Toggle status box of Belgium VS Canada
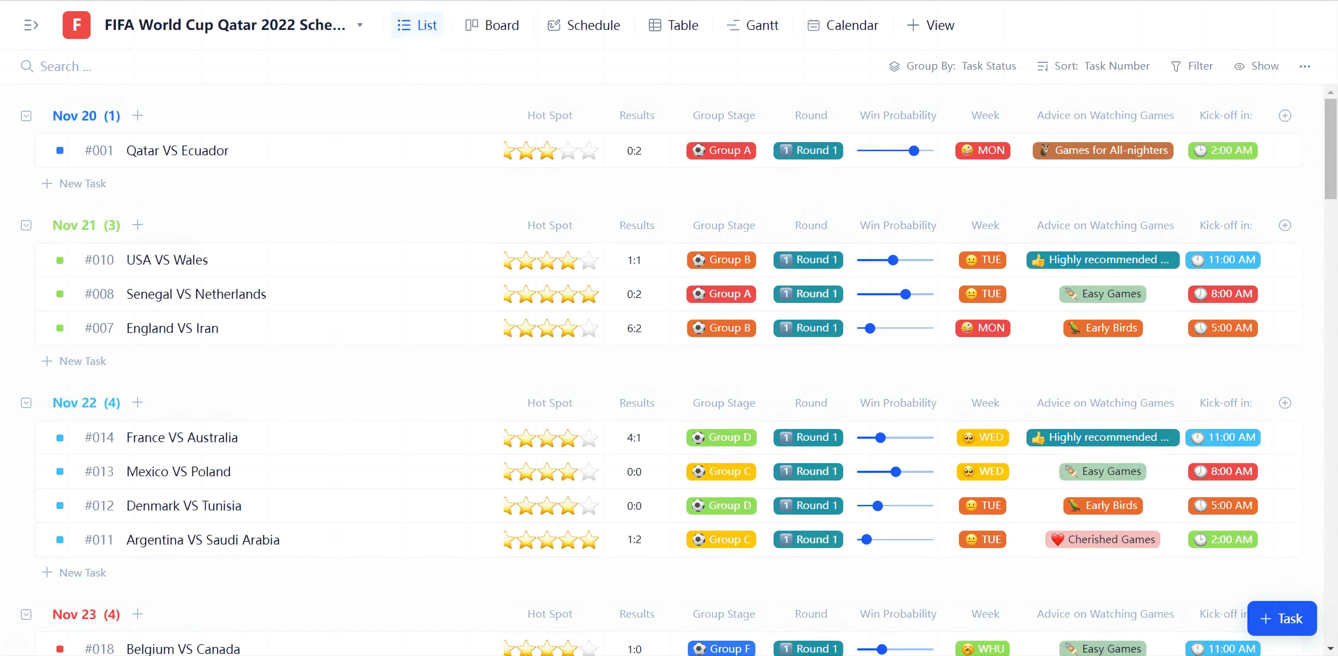The image size is (1338, 656). click(60, 649)
